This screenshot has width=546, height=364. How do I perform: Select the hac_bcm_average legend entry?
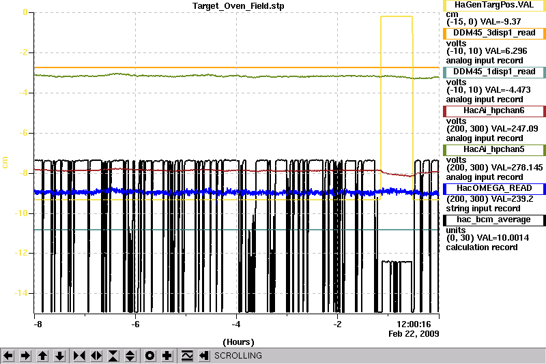pos(494,220)
